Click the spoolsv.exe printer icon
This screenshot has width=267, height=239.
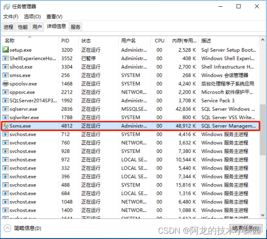point(5,83)
